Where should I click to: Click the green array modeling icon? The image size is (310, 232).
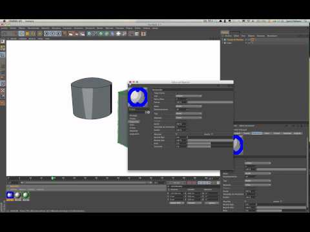(107, 34)
